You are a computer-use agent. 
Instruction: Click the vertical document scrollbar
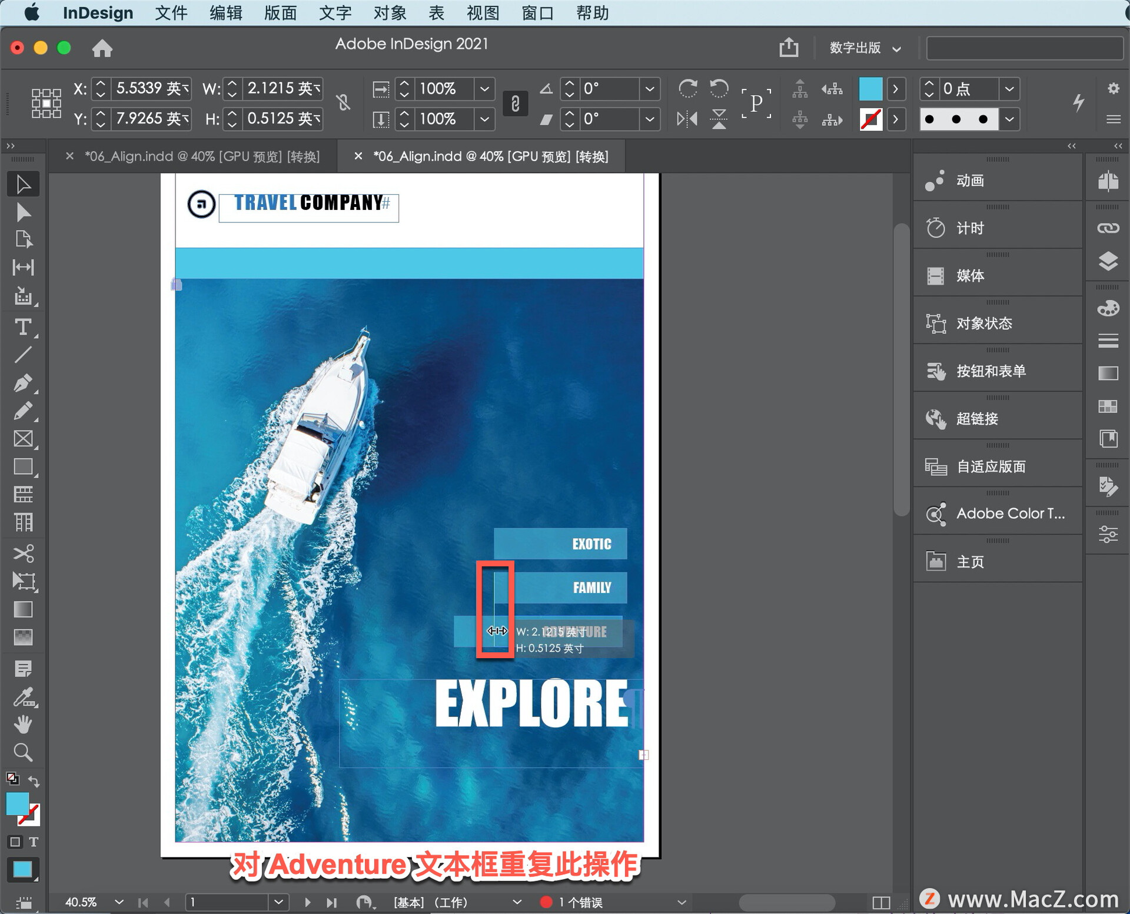click(901, 369)
